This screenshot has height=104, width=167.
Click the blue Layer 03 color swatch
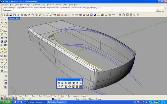[x=53, y=99]
